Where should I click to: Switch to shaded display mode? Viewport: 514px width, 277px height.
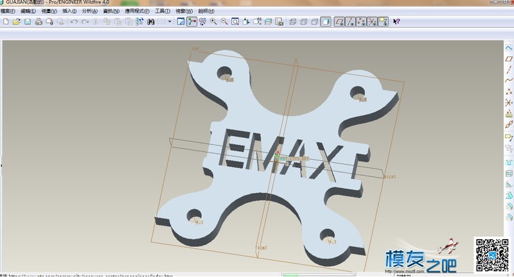(326, 22)
